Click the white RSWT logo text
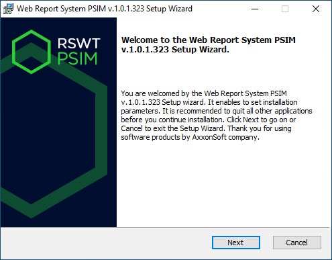The width and height of the screenshot is (332, 260). (78, 43)
